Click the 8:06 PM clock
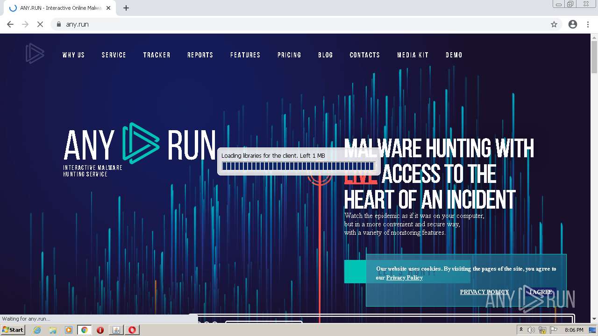Viewport: 598px width, 336px height. point(574,330)
